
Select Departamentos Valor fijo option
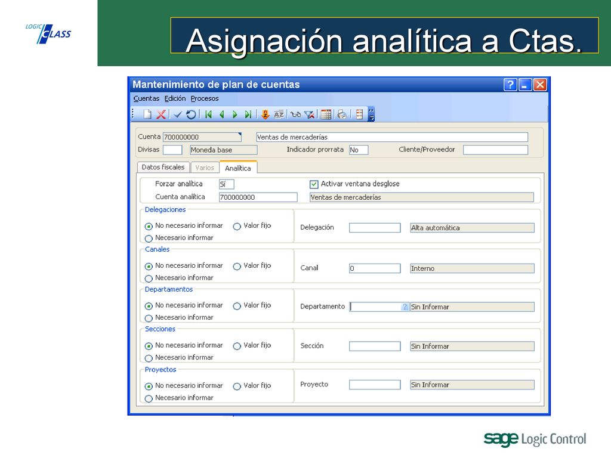(x=237, y=306)
